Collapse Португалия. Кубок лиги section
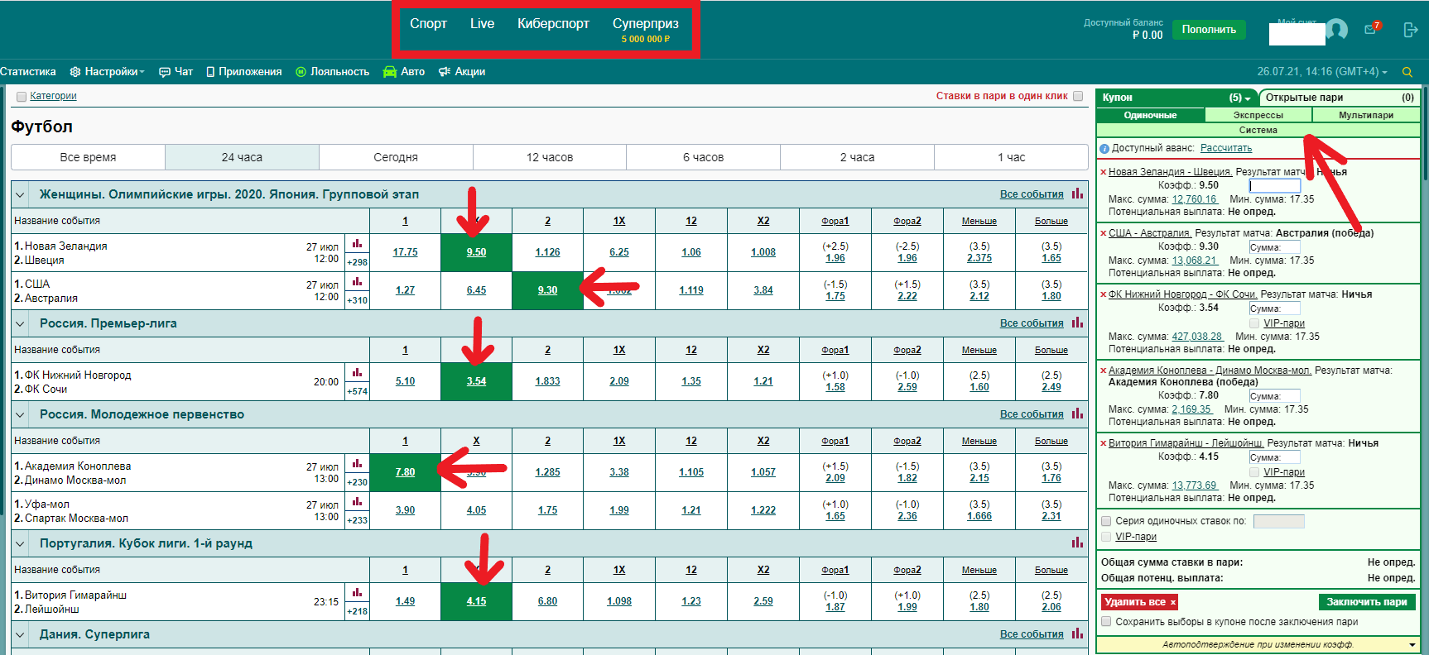Viewport: 1429px width, 655px height. (20, 543)
